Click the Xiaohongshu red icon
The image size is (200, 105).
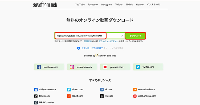tap(135, 96)
